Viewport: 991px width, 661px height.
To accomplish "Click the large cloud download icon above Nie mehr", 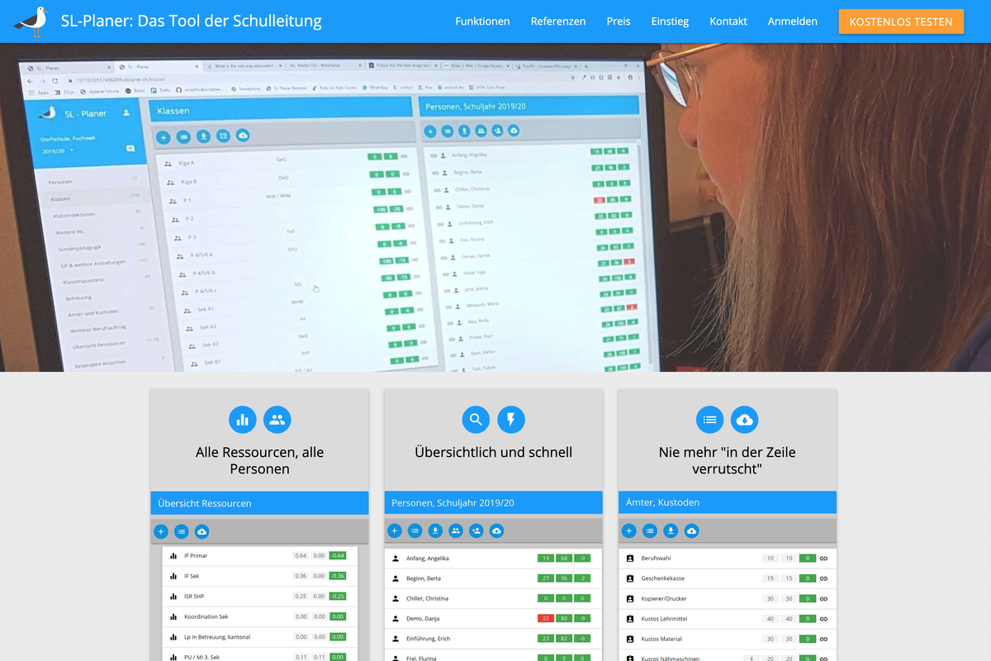I will click(745, 420).
